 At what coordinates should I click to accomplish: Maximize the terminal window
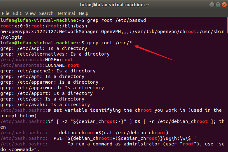click(218, 5)
